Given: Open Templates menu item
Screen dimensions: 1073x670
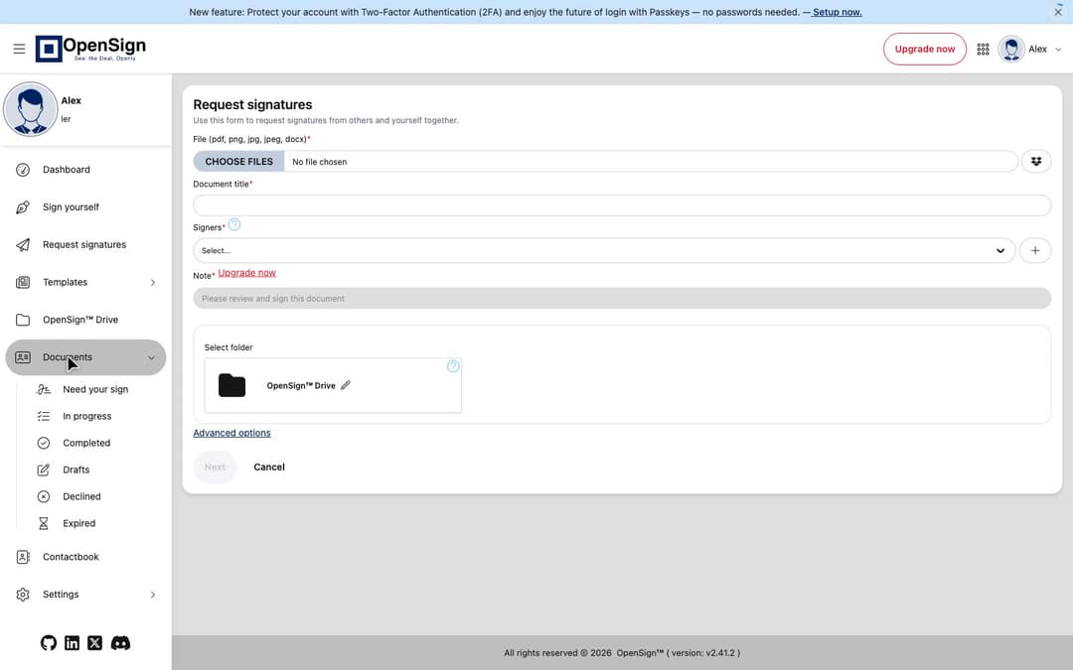Looking at the screenshot, I should tap(65, 282).
